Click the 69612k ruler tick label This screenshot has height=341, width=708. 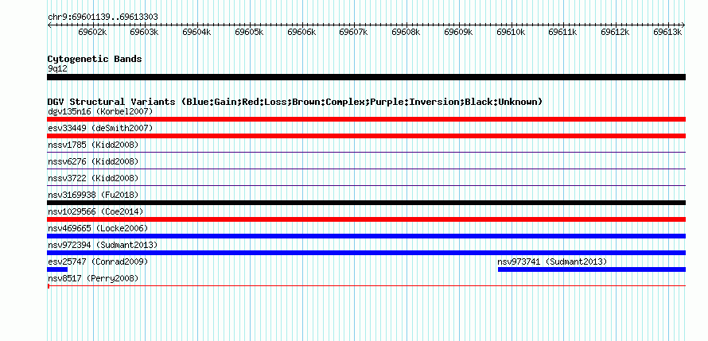pos(615,32)
